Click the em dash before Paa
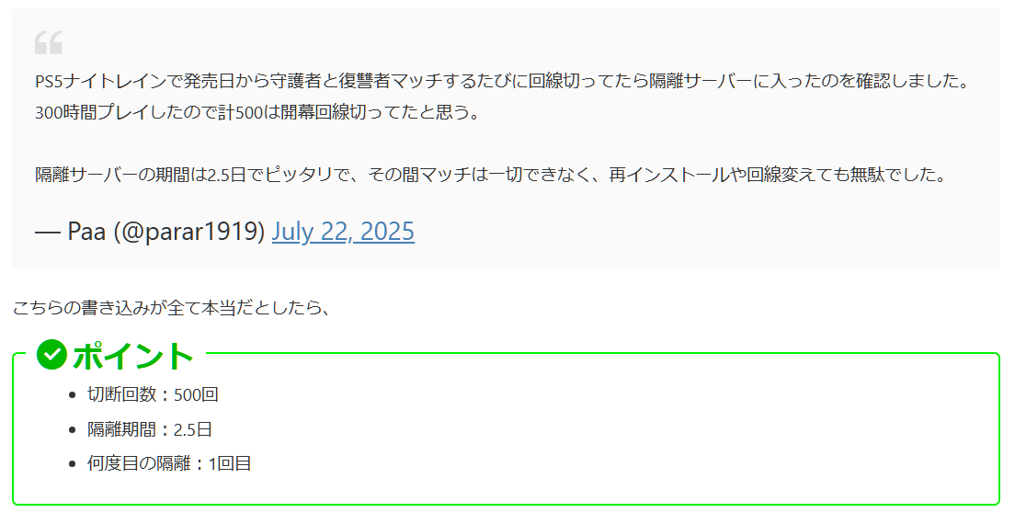Image resolution: width=1015 pixels, height=524 pixels. [48, 232]
